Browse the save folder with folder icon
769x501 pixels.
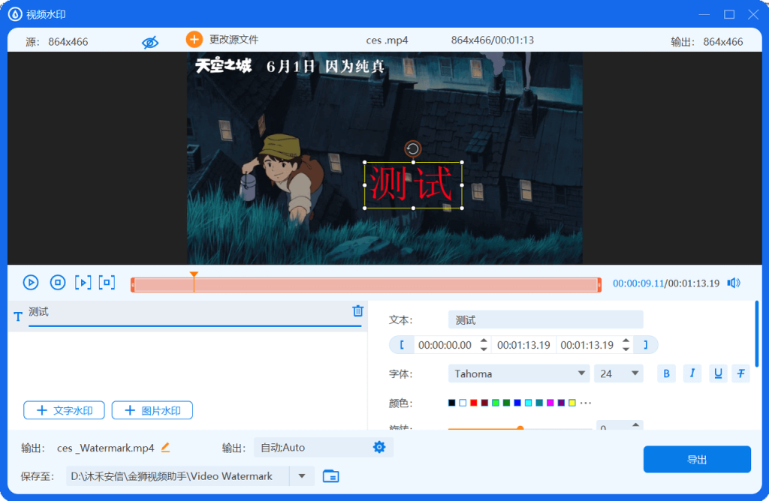[330, 476]
